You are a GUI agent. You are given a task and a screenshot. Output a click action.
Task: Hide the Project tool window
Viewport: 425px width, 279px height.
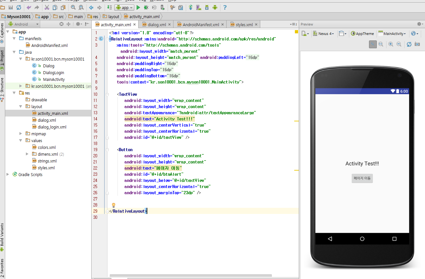(87, 24)
